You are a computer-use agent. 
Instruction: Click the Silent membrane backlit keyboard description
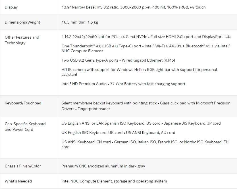coord(146,106)
